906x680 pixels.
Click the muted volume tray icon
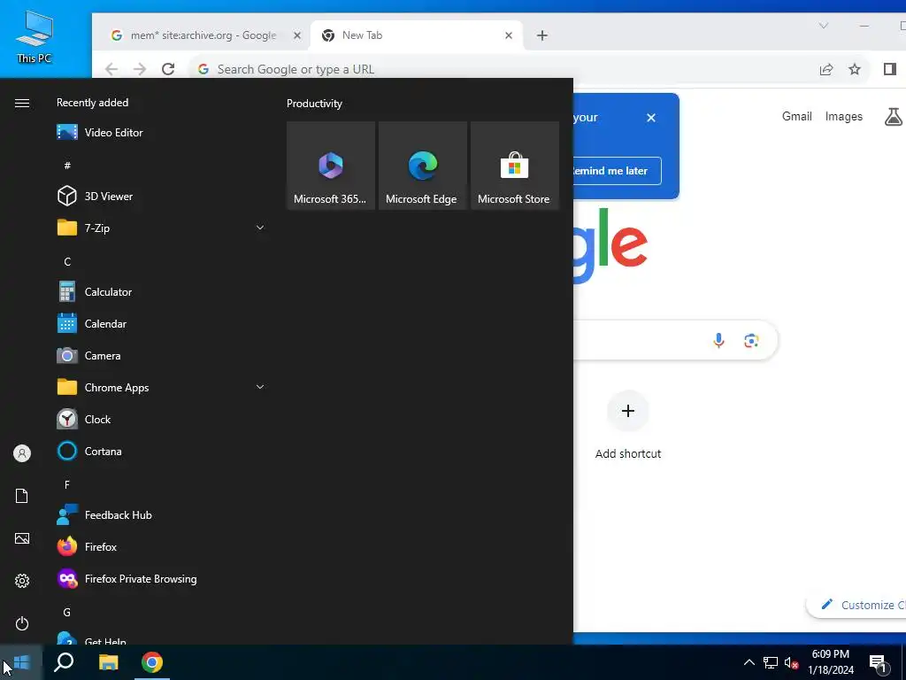(791, 662)
